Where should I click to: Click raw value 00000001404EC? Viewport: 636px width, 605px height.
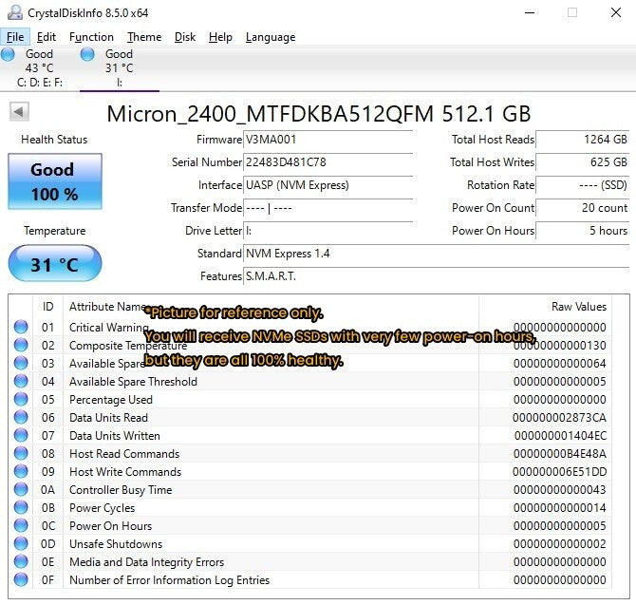tap(561, 436)
